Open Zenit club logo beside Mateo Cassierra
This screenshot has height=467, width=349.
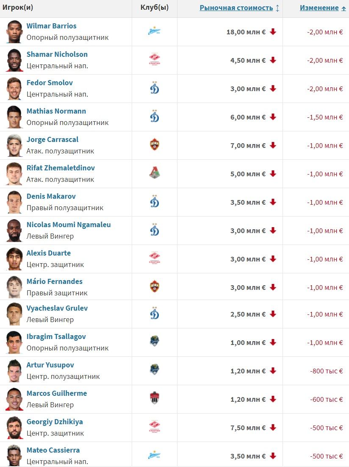coord(154,456)
